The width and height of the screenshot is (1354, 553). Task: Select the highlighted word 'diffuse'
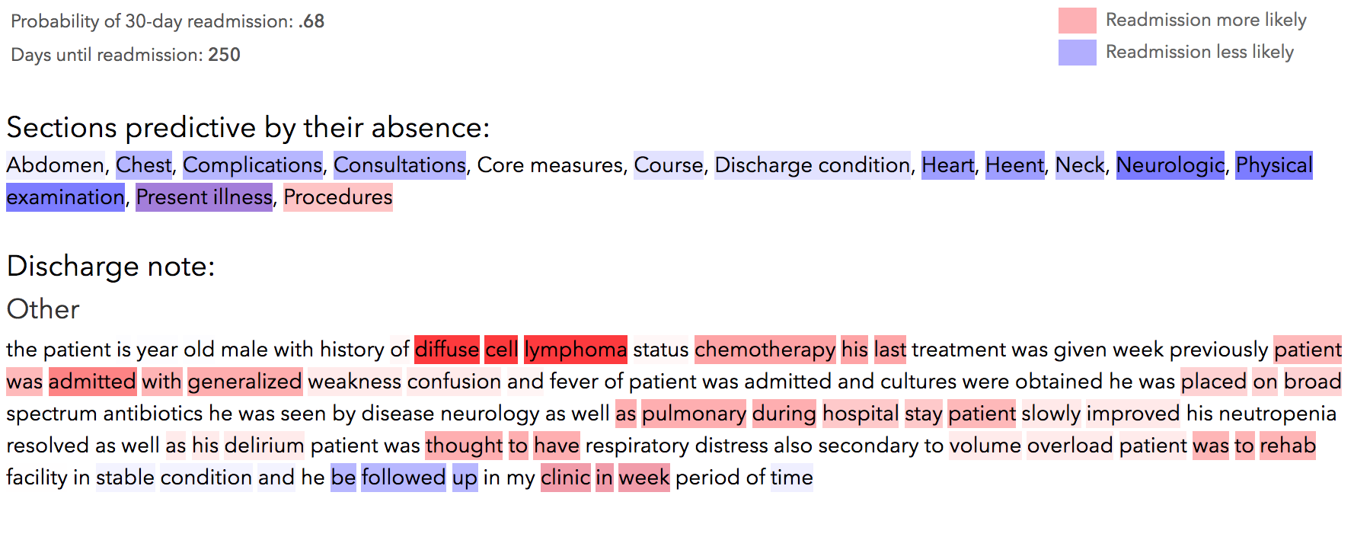pyautogui.click(x=446, y=350)
